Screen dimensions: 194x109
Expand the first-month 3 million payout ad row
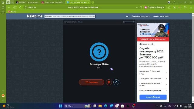(153, 78)
